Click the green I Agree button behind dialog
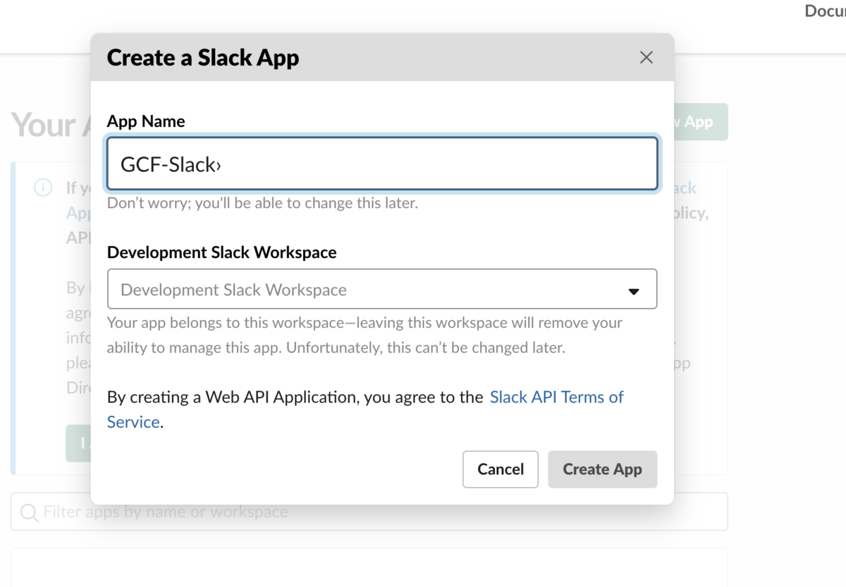 coord(78,443)
